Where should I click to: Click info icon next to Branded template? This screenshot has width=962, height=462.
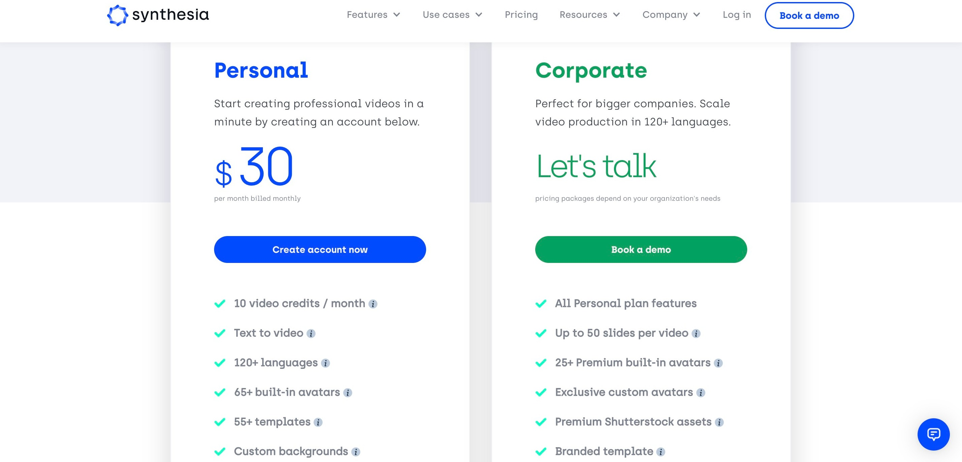[x=661, y=452]
